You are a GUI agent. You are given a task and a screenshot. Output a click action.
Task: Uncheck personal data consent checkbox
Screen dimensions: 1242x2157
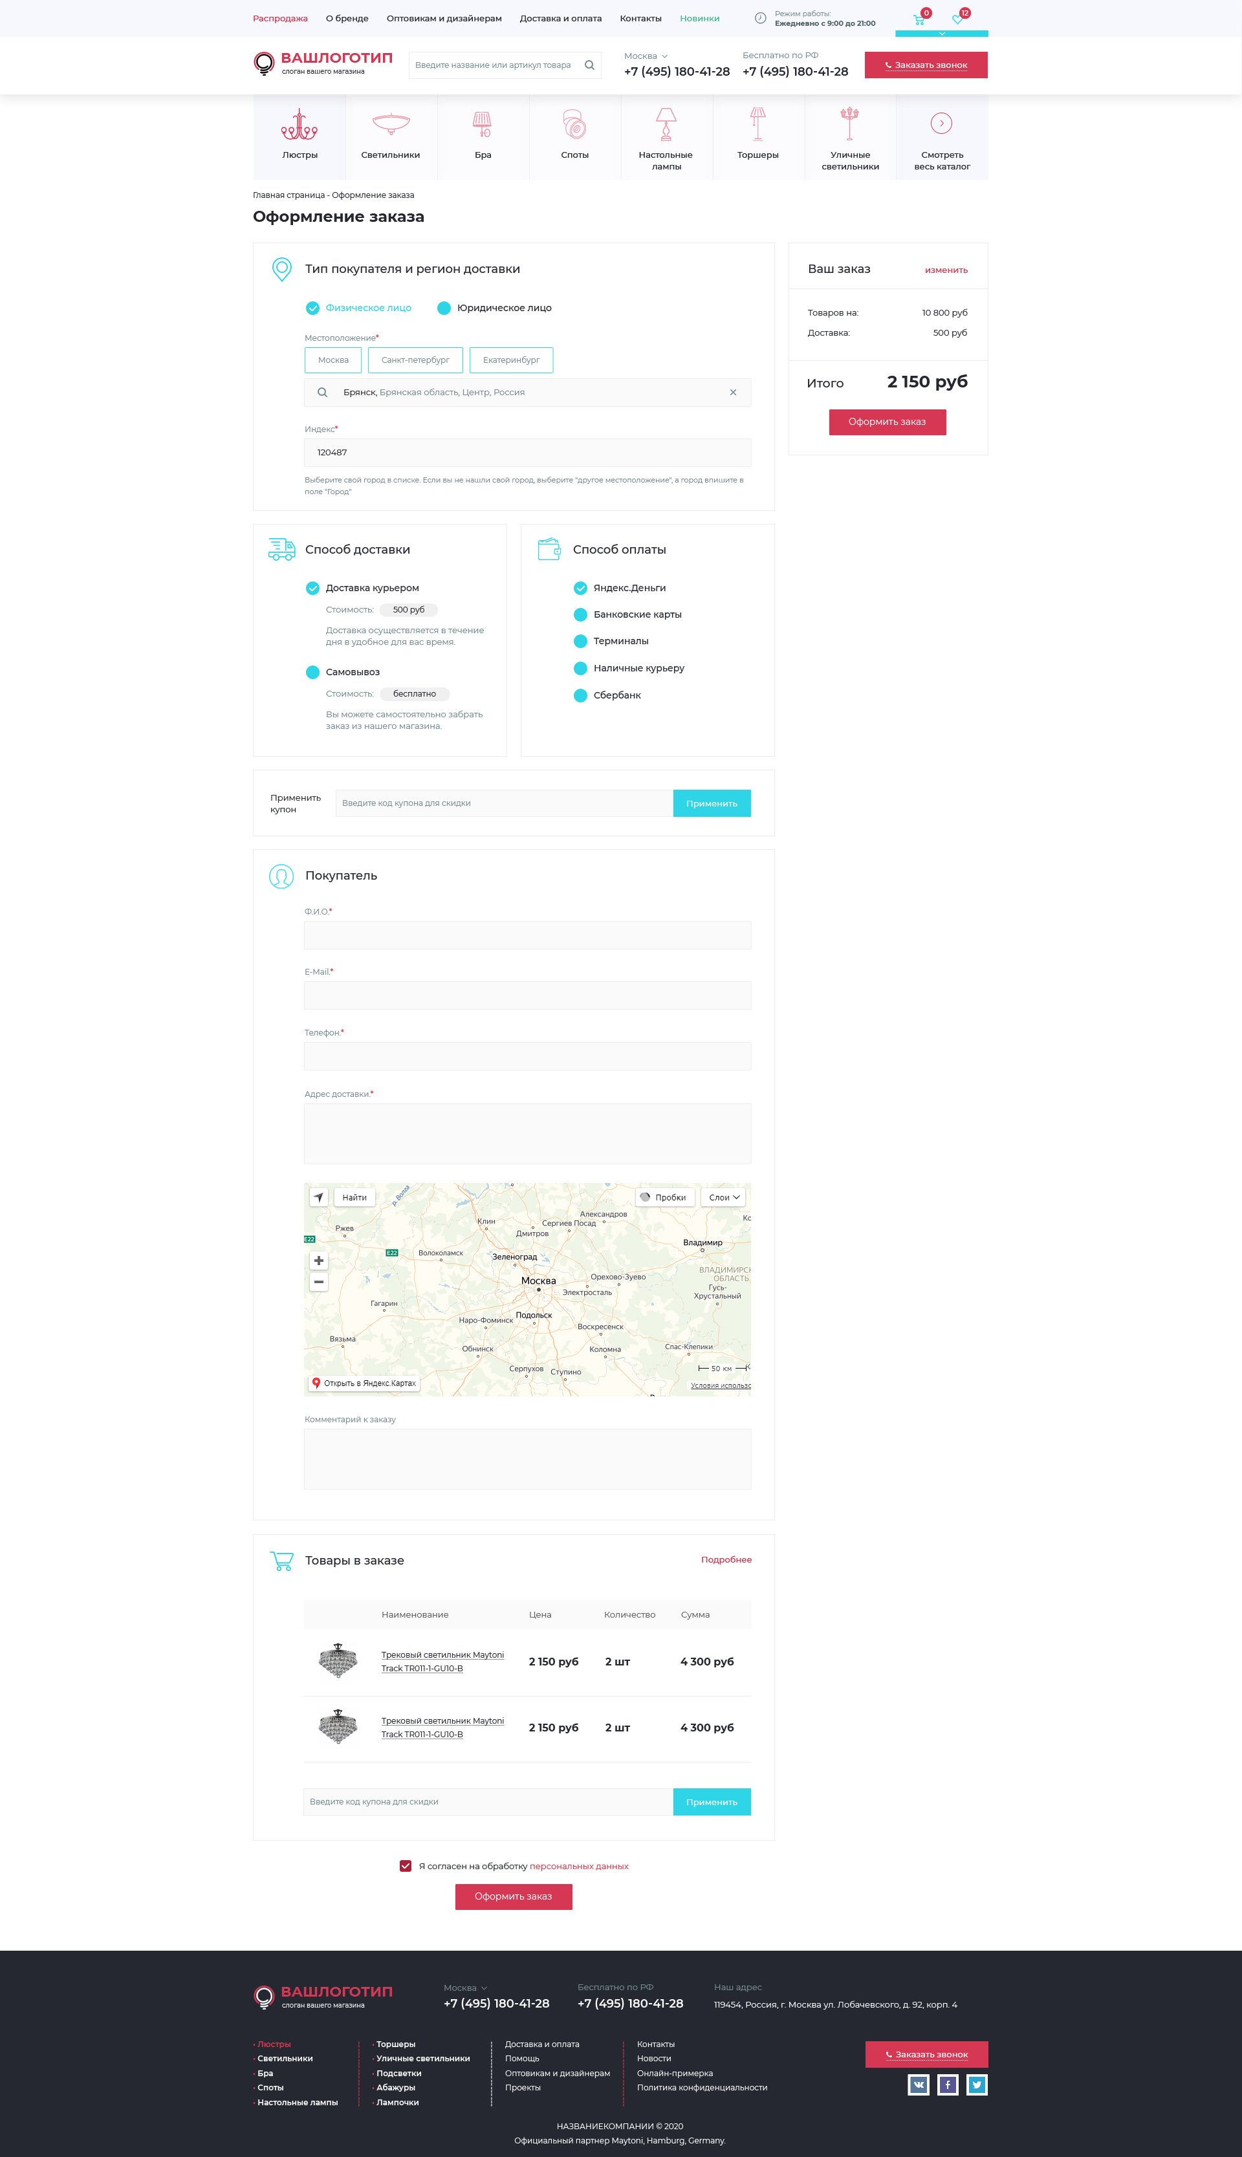[405, 1866]
